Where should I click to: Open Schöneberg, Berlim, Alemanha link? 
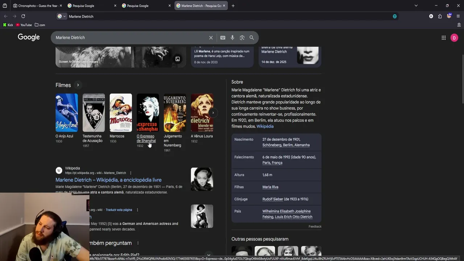286,145
